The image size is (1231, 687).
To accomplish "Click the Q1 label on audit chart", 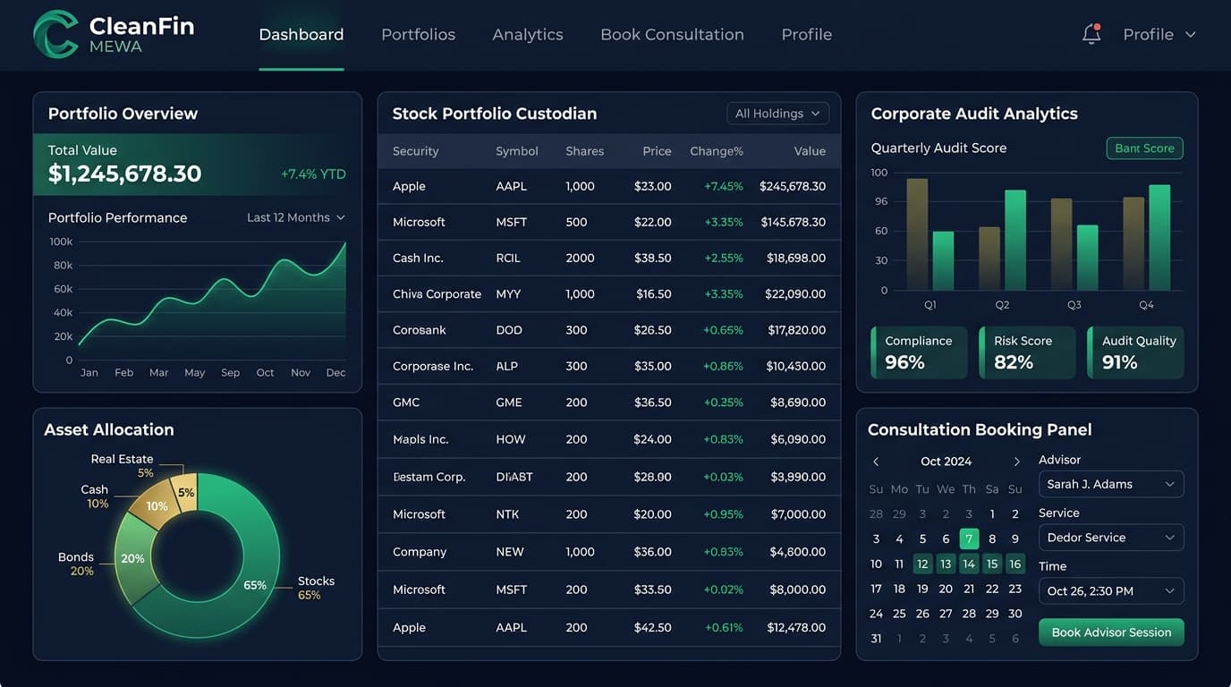I will 930,305.
